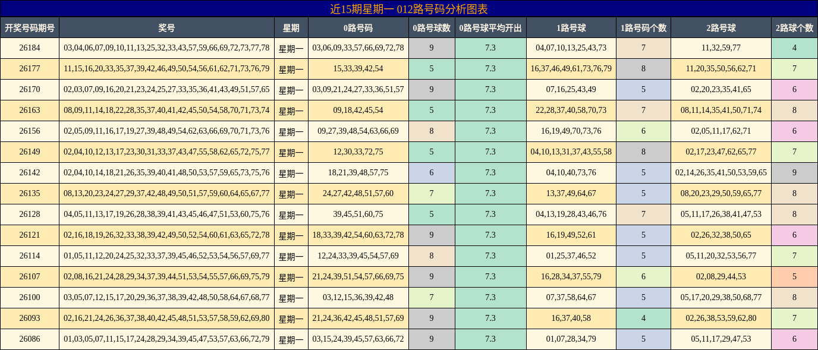Image resolution: width=818 pixels, height=350 pixels.
Task: Click the 7.3 average cell for issue 26114
Action: click(x=490, y=256)
